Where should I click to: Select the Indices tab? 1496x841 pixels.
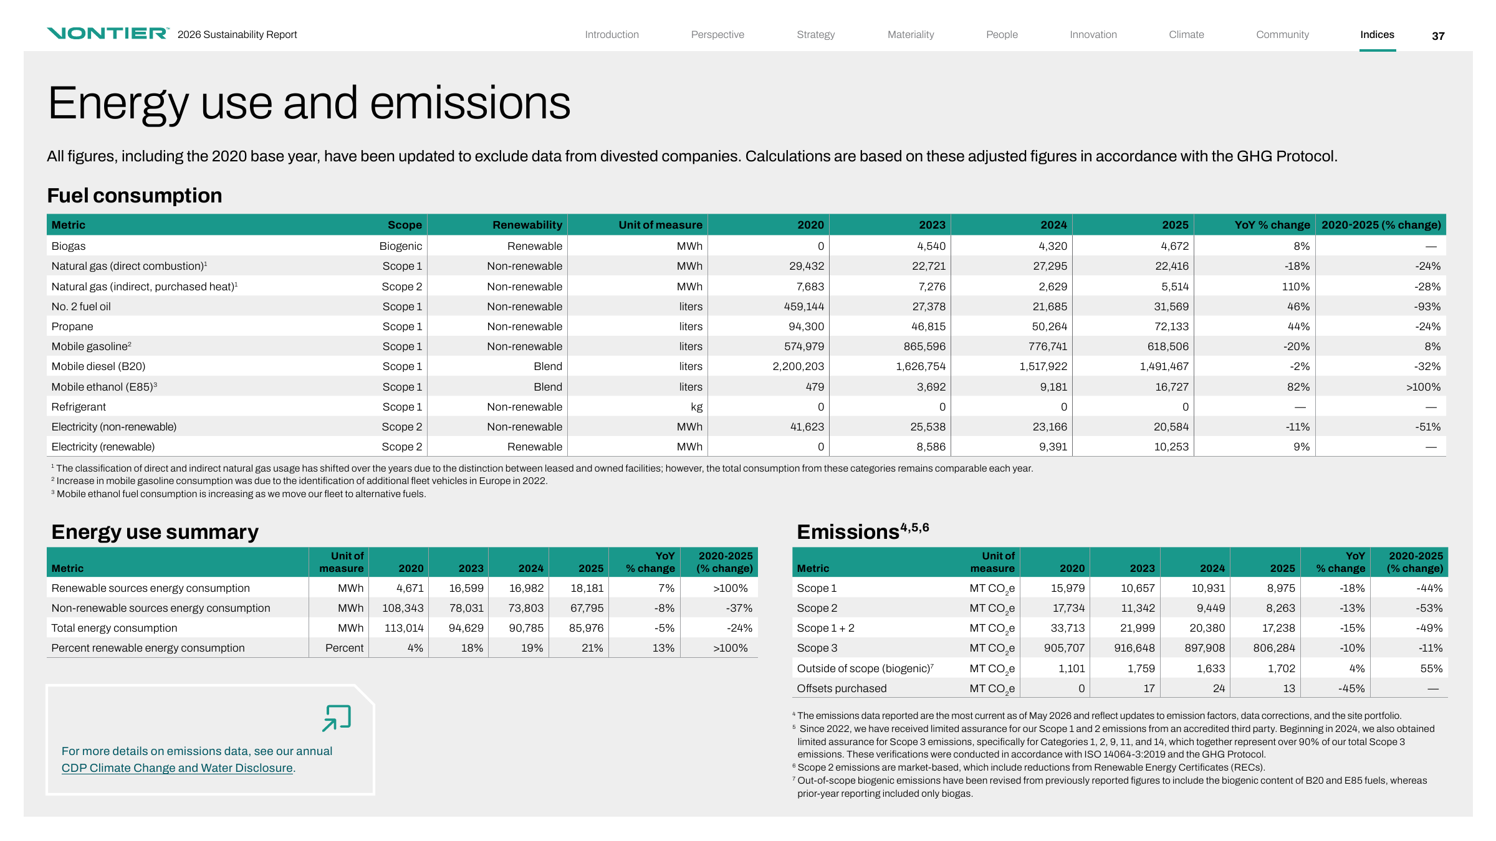point(1377,35)
